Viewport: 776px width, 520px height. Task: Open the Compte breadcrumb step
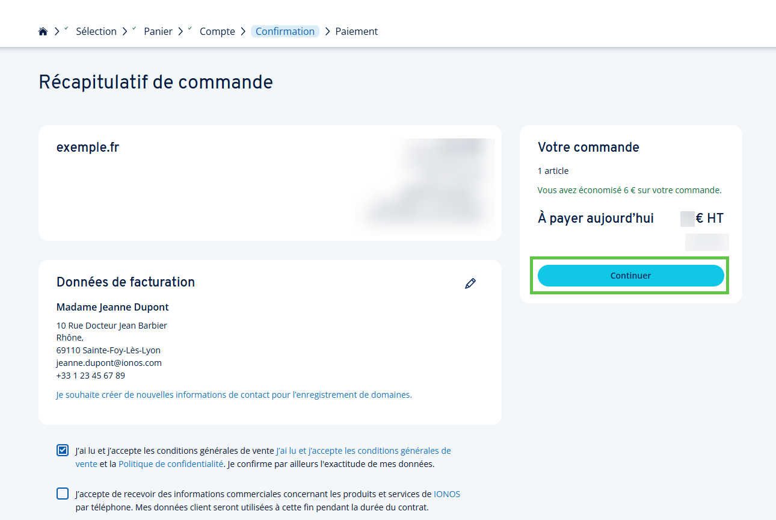tap(217, 32)
